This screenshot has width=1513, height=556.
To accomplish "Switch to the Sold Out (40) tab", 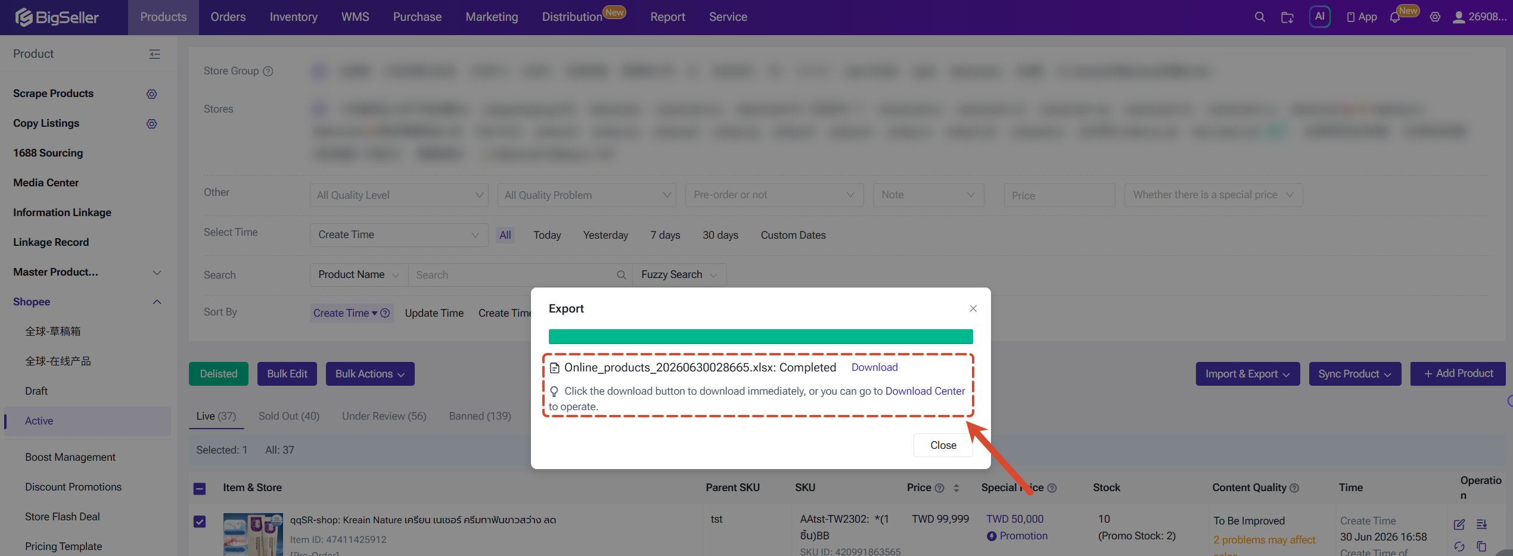I will point(289,416).
